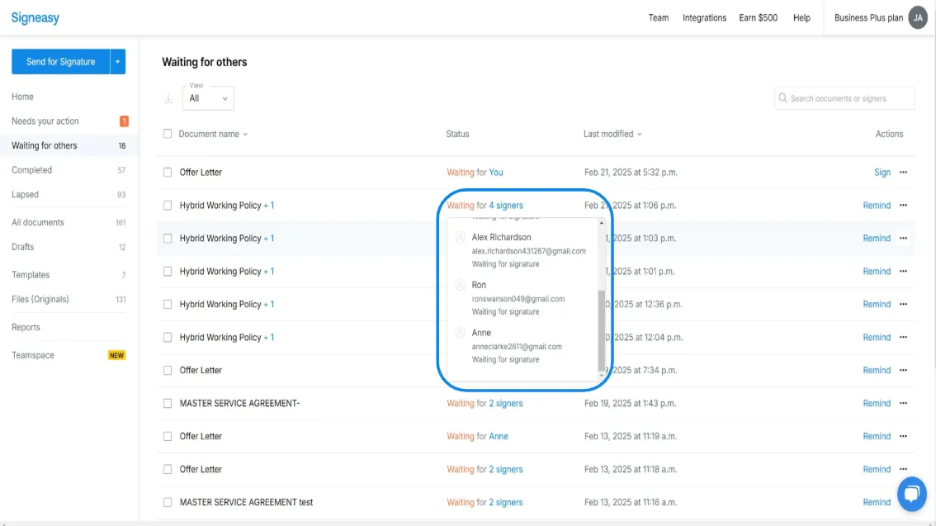Viewport: 936px width, 526px height.
Task: Click the +1 link on Hybrid Working Policy 12:04 p.m.
Action: (x=268, y=338)
